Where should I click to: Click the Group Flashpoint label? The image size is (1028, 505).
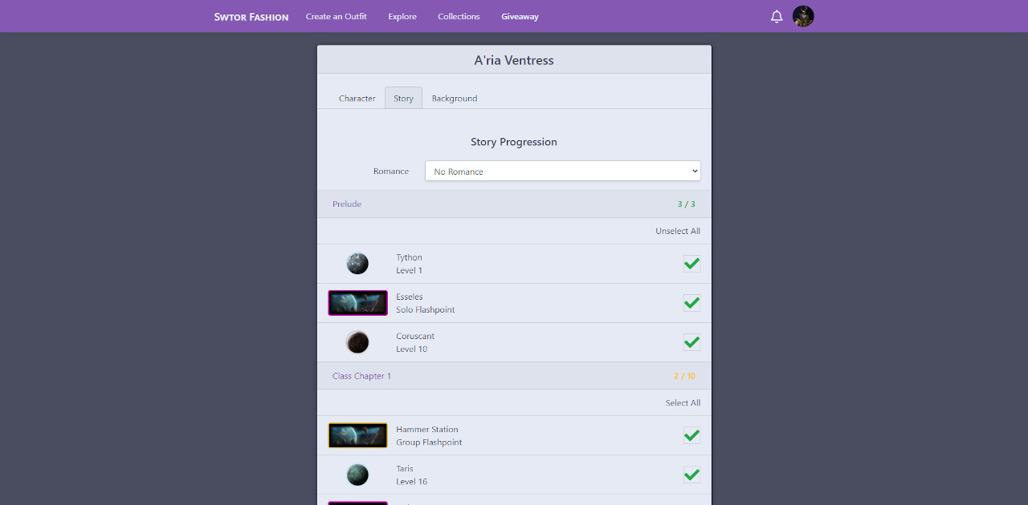[429, 442]
